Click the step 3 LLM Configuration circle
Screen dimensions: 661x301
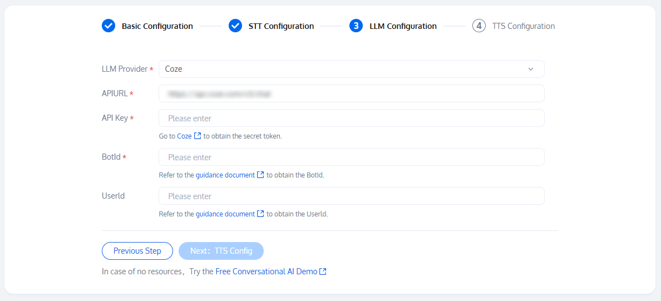tap(356, 26)
